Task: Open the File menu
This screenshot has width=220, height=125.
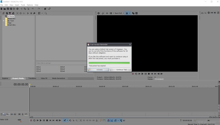Action: 2,5
